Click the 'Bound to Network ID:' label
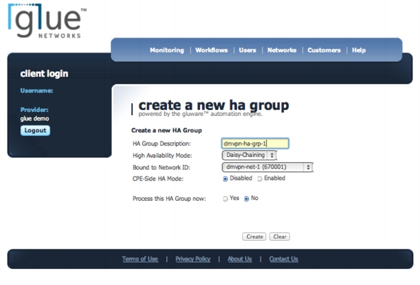This screenshot has width=420, height=285. (162, 168)
